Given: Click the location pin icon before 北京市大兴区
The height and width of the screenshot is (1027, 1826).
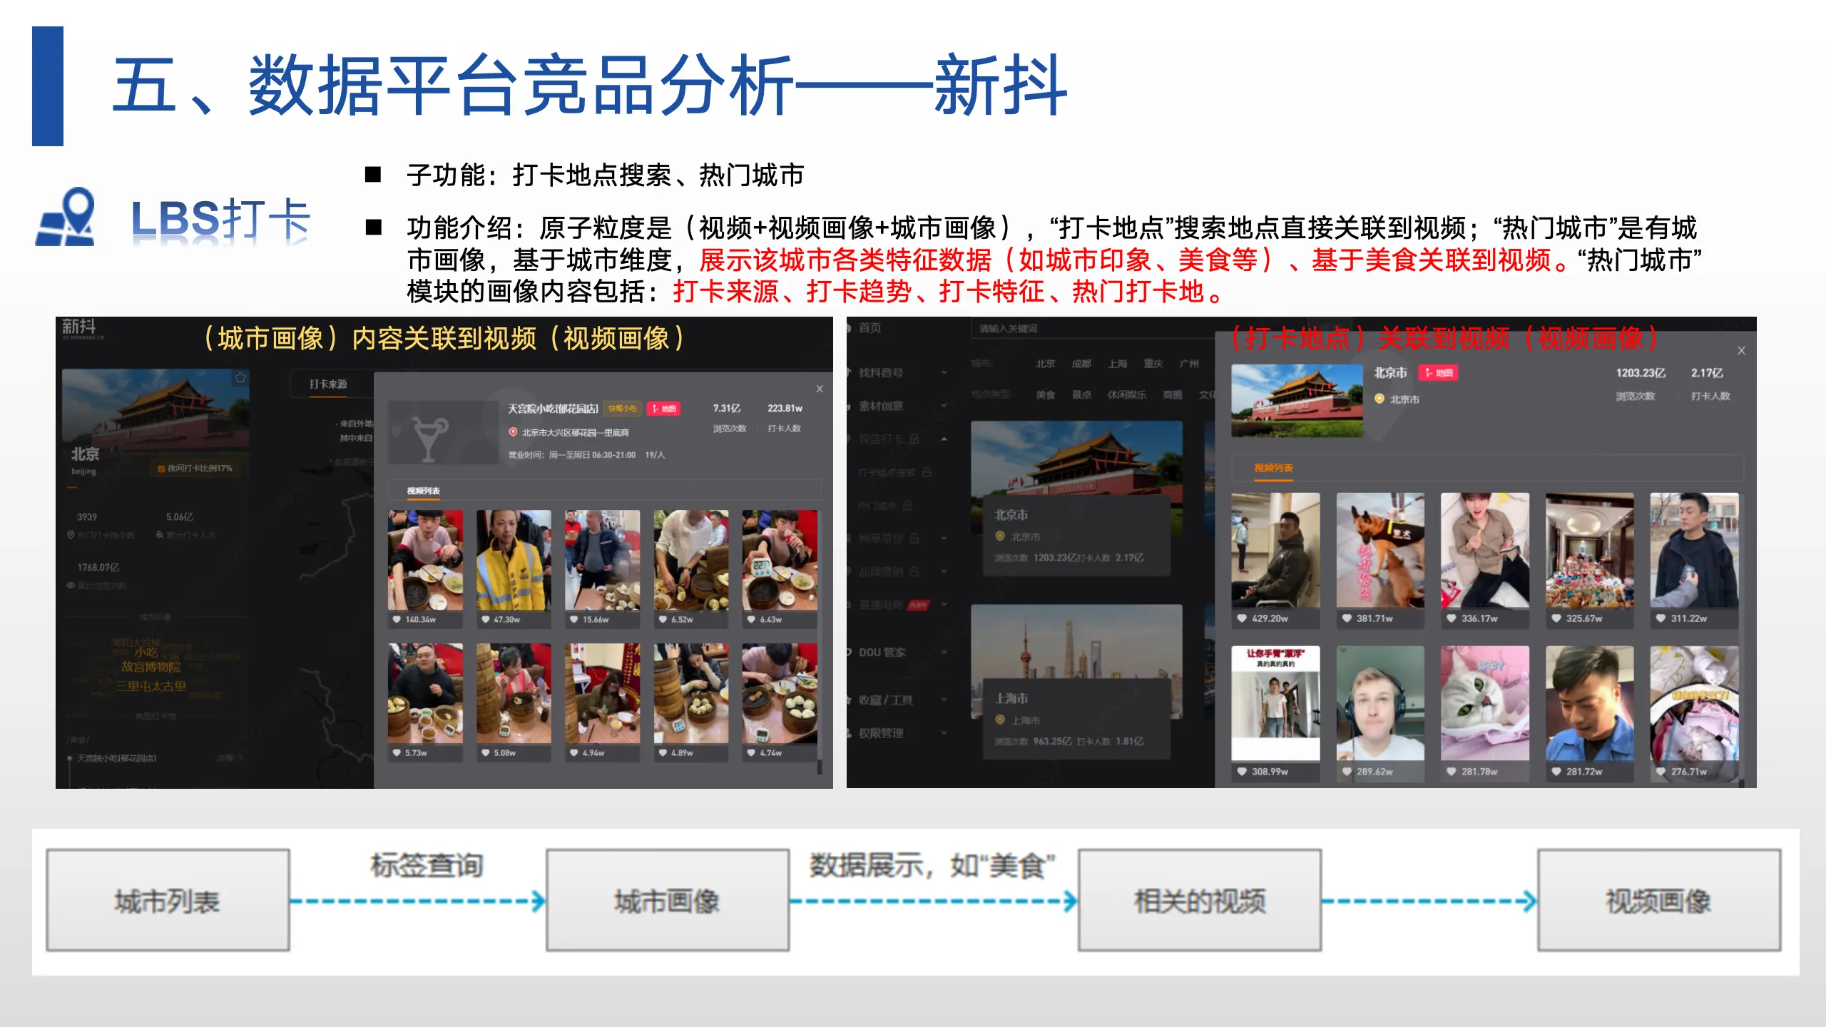Looking at the screenshot, I should (513, 432).
